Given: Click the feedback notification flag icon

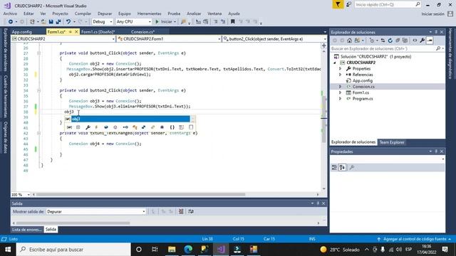Looking at the screenshot, I should click(338, 5).
